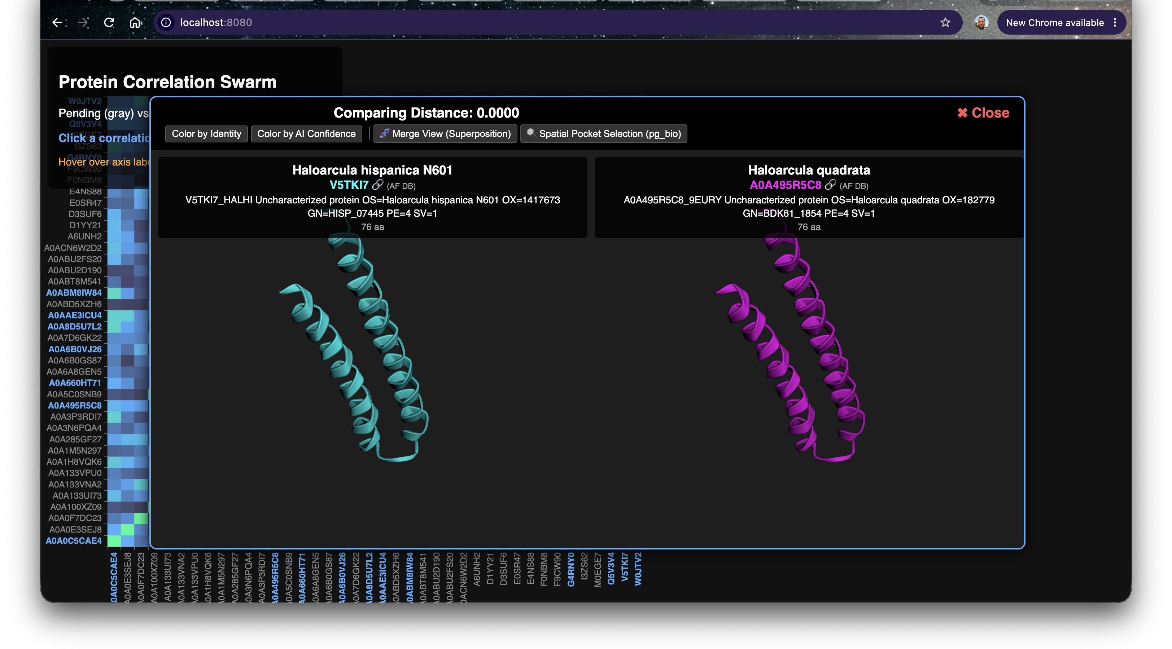Select row label A0ABM8IW84
The width and height of the screenshot is (1172, 649).
[74, 293]
